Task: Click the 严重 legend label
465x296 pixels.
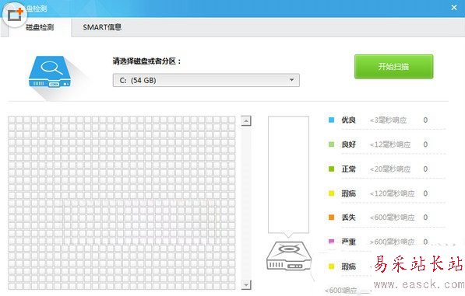Action: point(348,242)
